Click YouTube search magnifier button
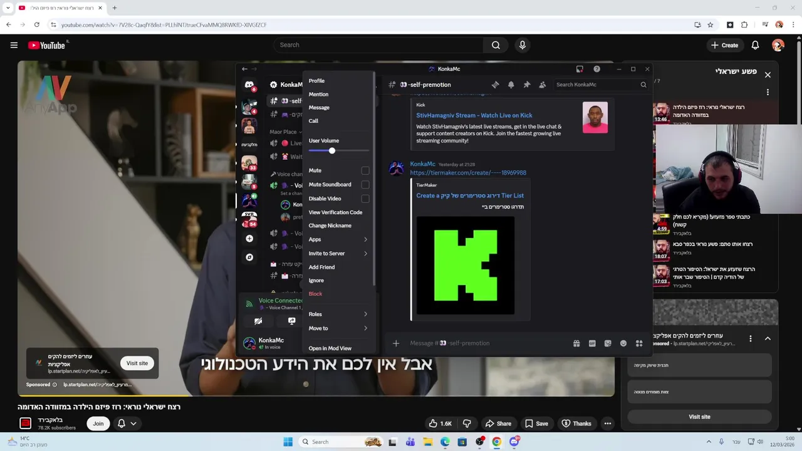The image size is (802, 451). point(496,45)
